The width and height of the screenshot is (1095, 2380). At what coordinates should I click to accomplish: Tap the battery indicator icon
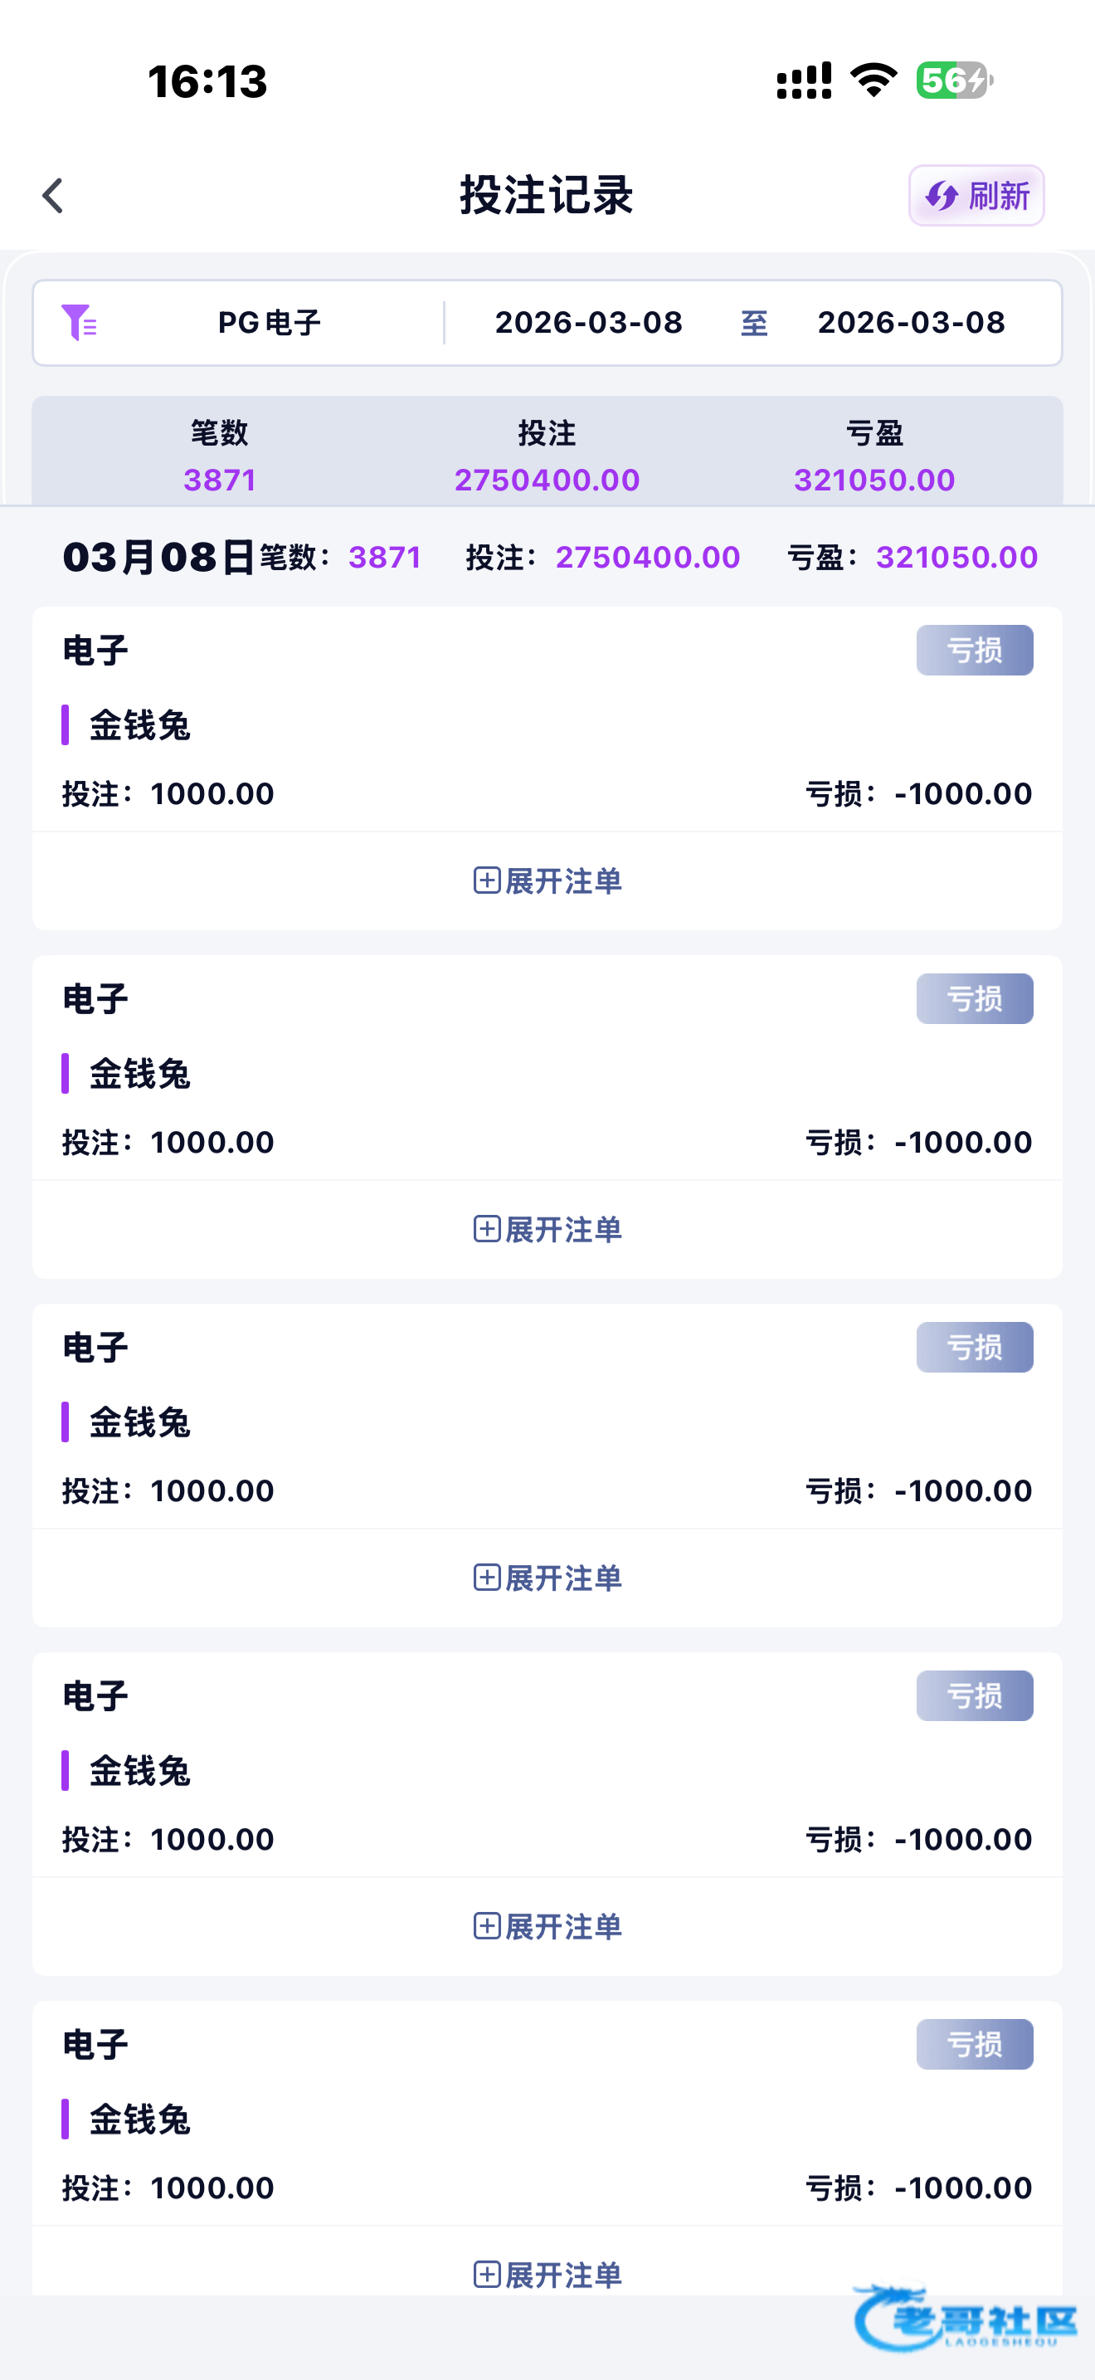click(954, 80)
